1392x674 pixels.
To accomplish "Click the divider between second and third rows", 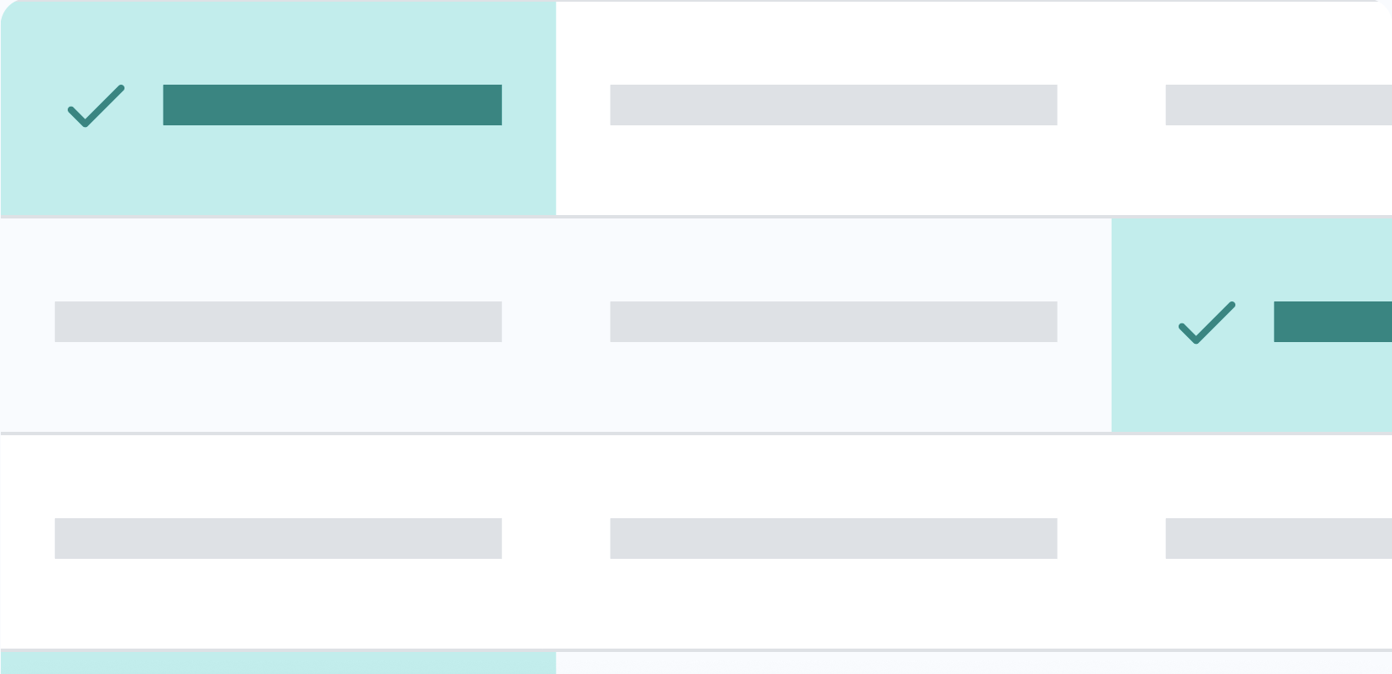I will (x=696, y=434).
